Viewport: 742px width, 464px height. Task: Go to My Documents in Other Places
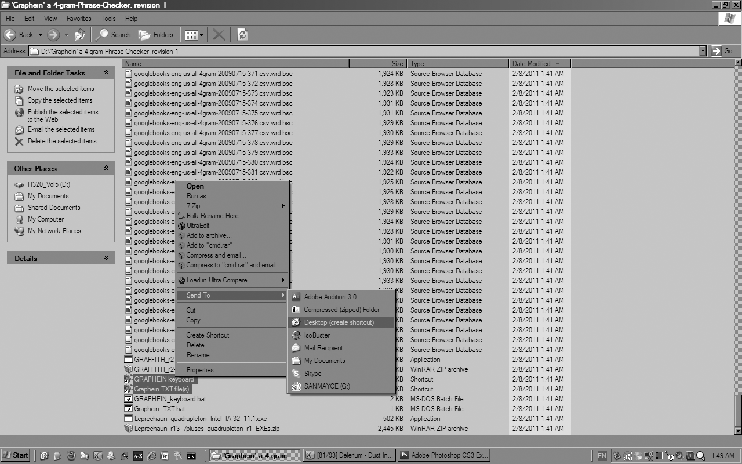click(x=48, y=196)
